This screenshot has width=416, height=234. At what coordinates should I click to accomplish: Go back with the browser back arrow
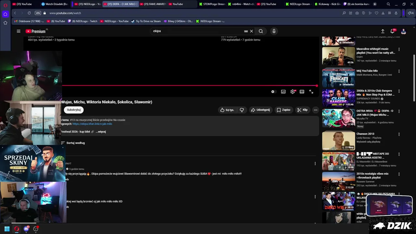(x=15, y=13)
